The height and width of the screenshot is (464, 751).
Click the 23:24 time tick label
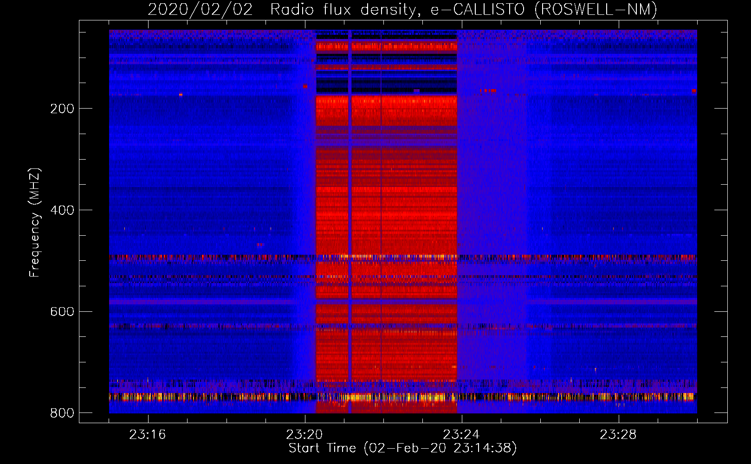461,435
